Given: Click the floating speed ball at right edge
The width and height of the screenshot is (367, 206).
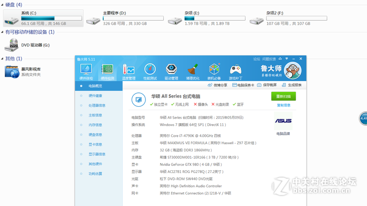Looking at the screenshot, I should coord(363,119).
